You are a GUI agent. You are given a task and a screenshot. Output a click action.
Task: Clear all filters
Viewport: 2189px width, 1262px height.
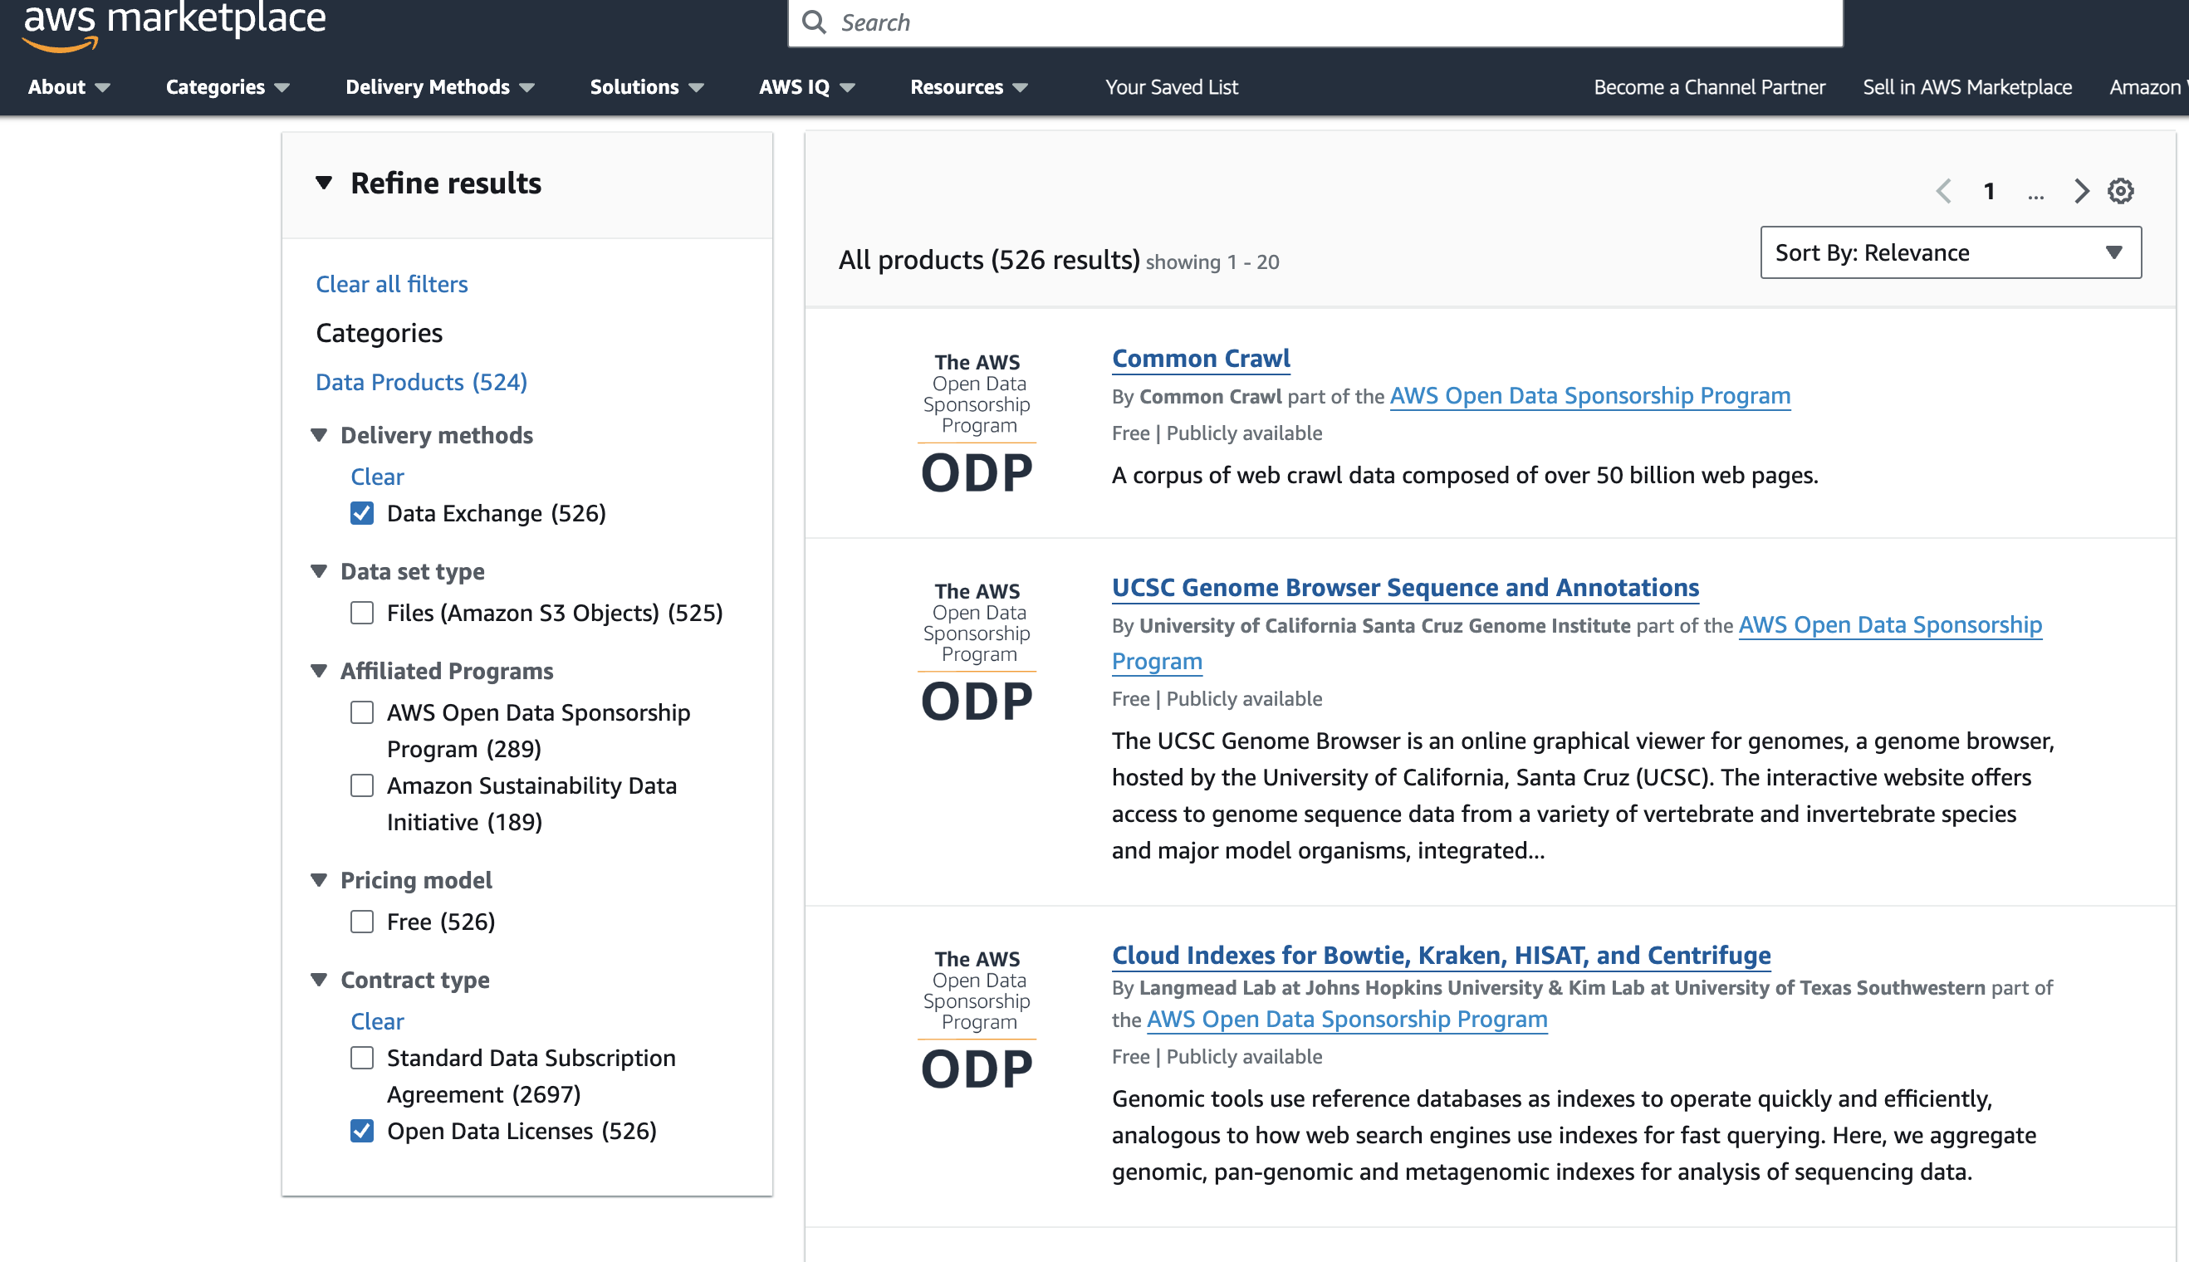[391, 283]
